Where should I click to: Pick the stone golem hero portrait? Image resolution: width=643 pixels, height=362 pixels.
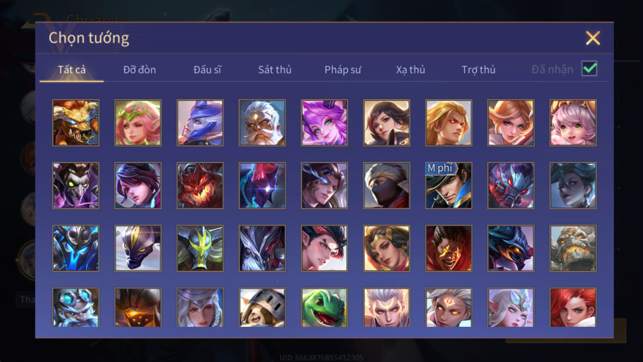pyautogui.click(x=573, y=248)
